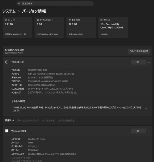Click the Windows logo icon
Screen dimensions: 154x162
click(x=7, y=131)
